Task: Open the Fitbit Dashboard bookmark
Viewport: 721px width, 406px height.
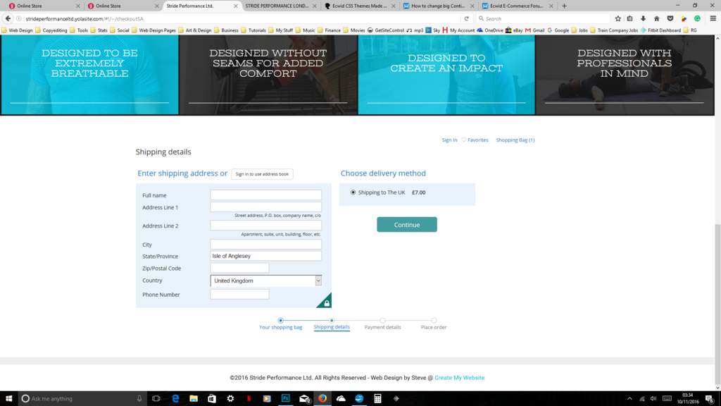Action: (660, 30)
